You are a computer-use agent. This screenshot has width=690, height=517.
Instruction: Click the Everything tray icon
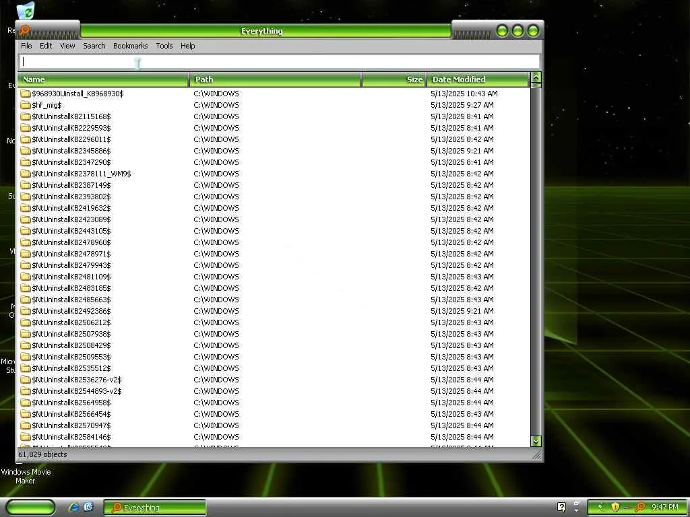(x=640, y=507)
